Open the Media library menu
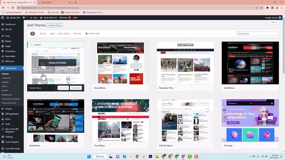Screen dimensions: 285x160 [x=8, y=41]
